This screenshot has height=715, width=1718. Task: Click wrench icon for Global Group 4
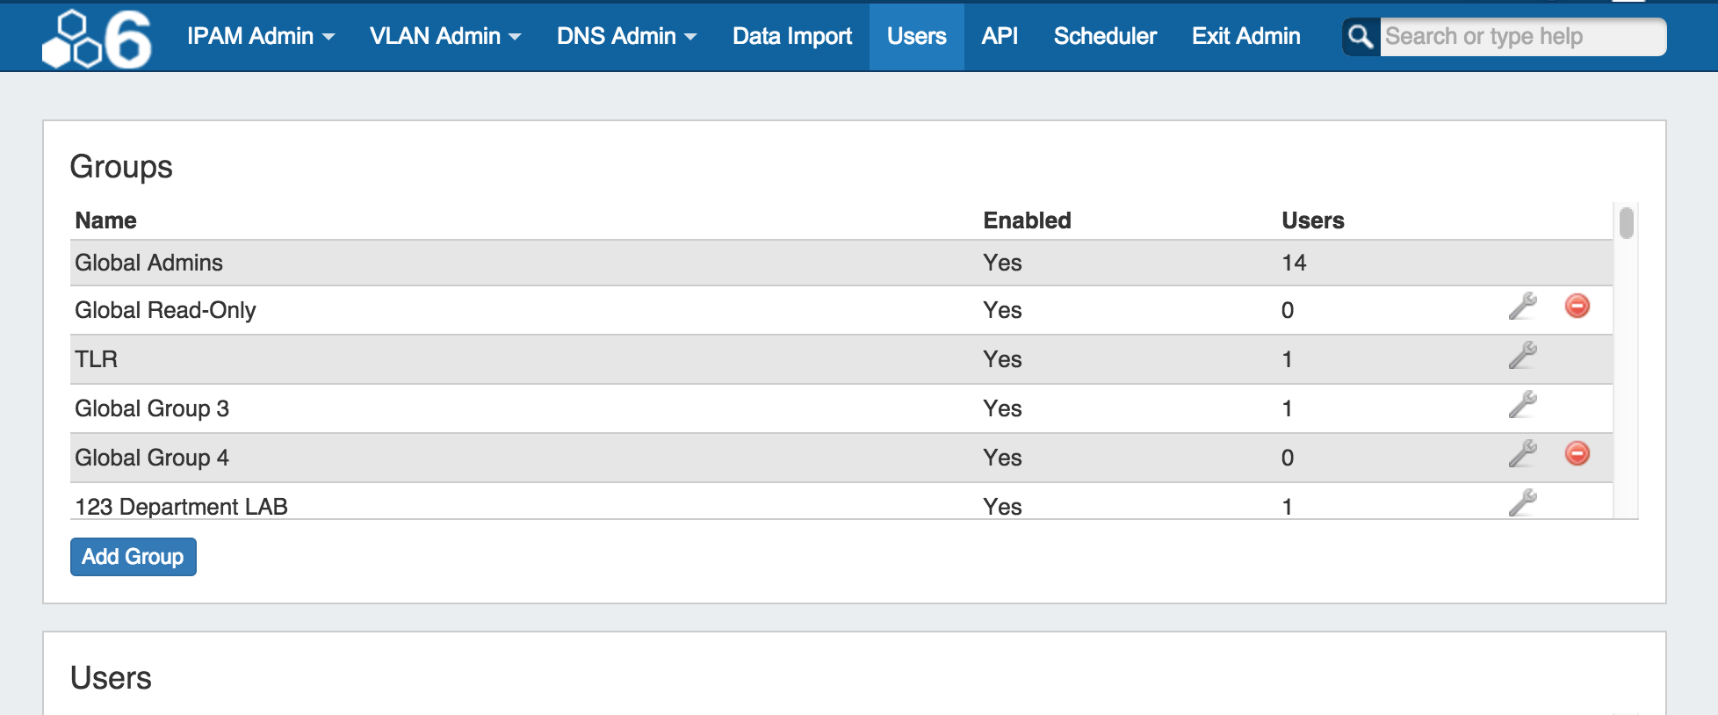click(x=1522, y=454)
